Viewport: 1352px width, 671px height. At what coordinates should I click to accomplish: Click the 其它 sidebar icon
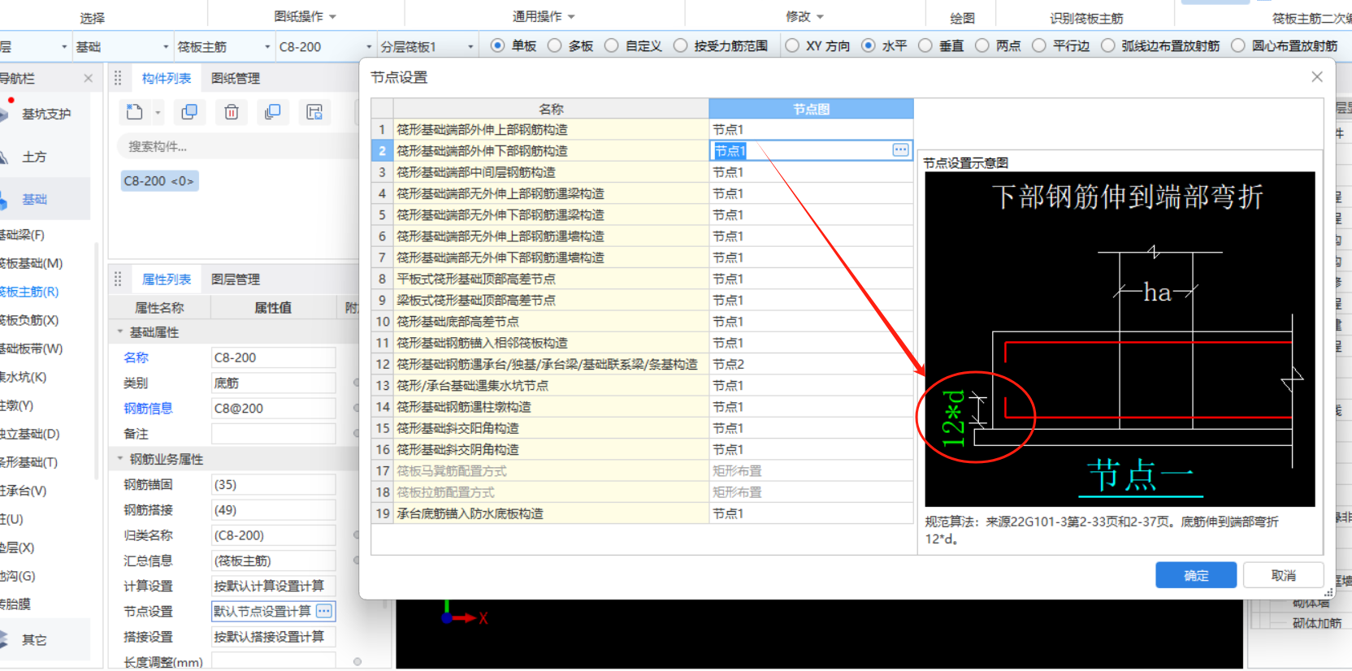(5, 639)
